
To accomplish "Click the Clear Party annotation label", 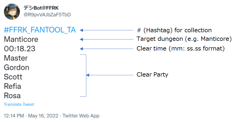I will pyautogui.click(x=152, y=75).
